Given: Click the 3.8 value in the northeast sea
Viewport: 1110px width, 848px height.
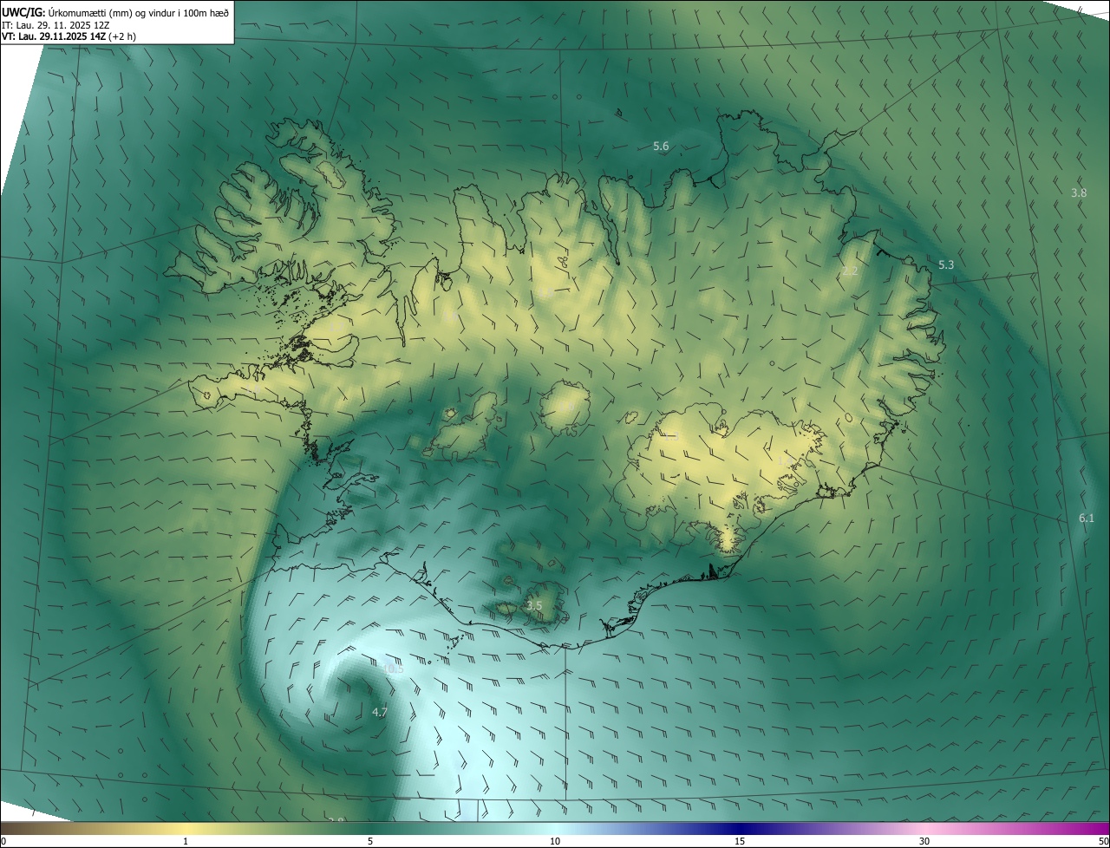Looking at the screenshot, I should (1079, 192).
